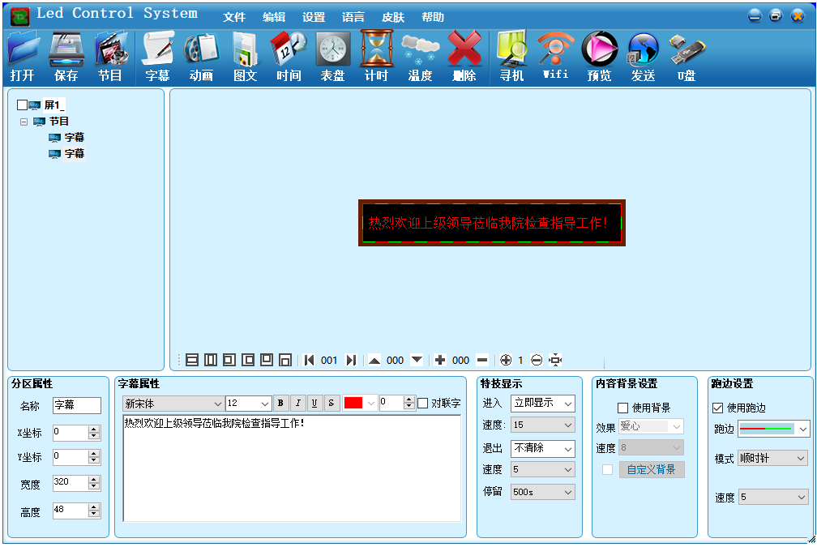Image resolution: width=817 pixels, height=547 pixels.
Task: Add time area with 时间 icon
Action: 289,56
